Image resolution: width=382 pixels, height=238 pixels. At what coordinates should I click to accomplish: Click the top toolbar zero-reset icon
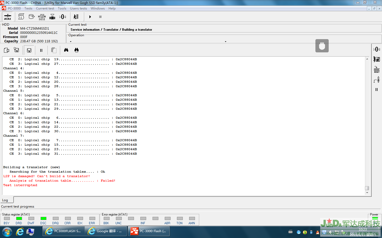click(63, 17)
